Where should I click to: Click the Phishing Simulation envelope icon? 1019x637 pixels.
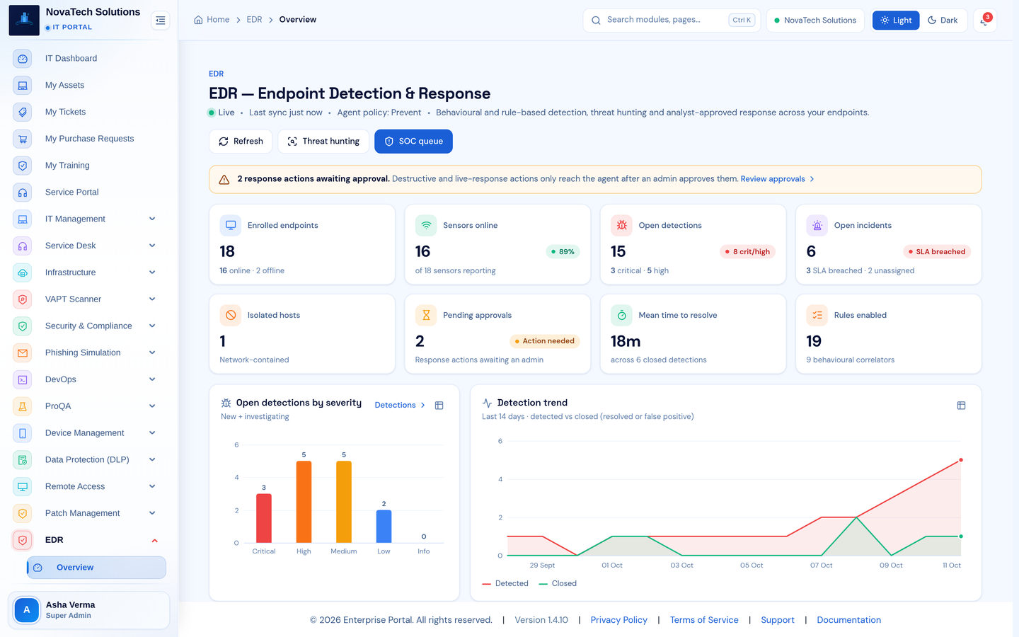[x=23, y=353]
